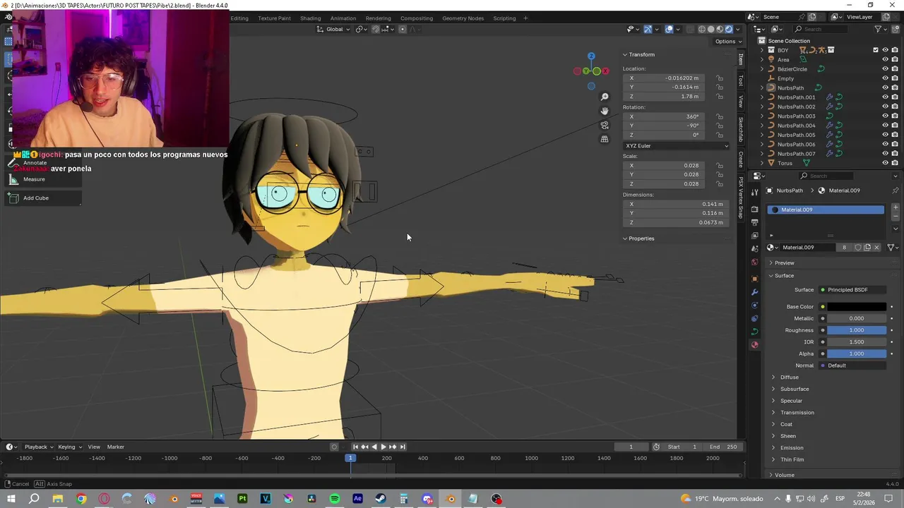Image resolution: width=904 pixels, height=508 pixels.
Task: Duplicate Material.009 new copy icon
Action: (867, 248)
